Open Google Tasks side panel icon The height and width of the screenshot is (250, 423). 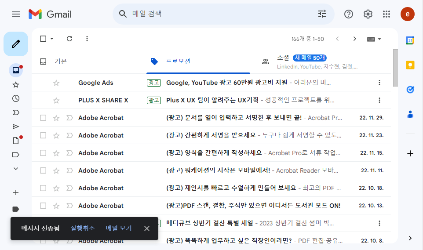tap(410, 90)
